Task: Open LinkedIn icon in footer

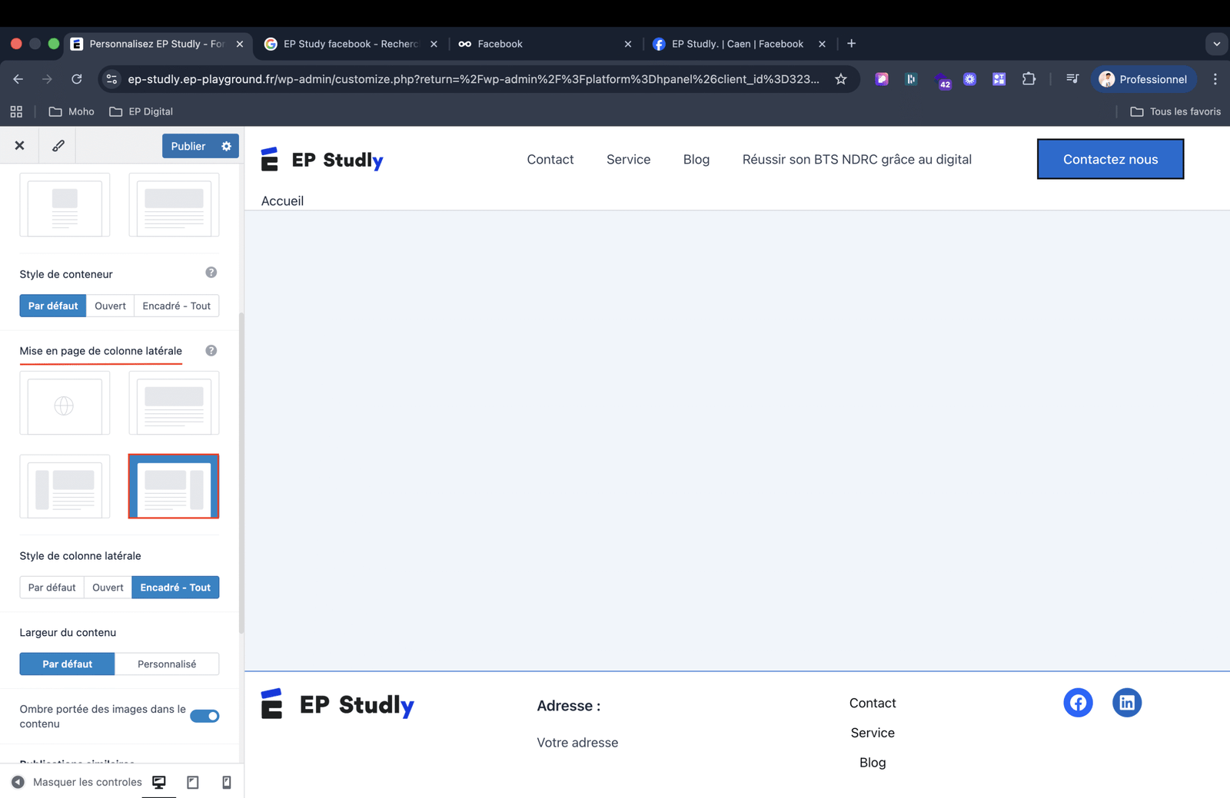Action: point(1126,703)
